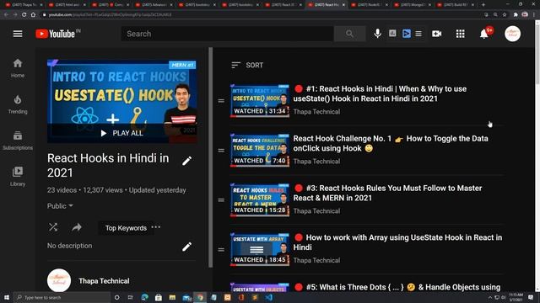The height and width of the screenshot is (303, 540).
Task: Play all videos in the playlist
Action: [x=121, y=133]
